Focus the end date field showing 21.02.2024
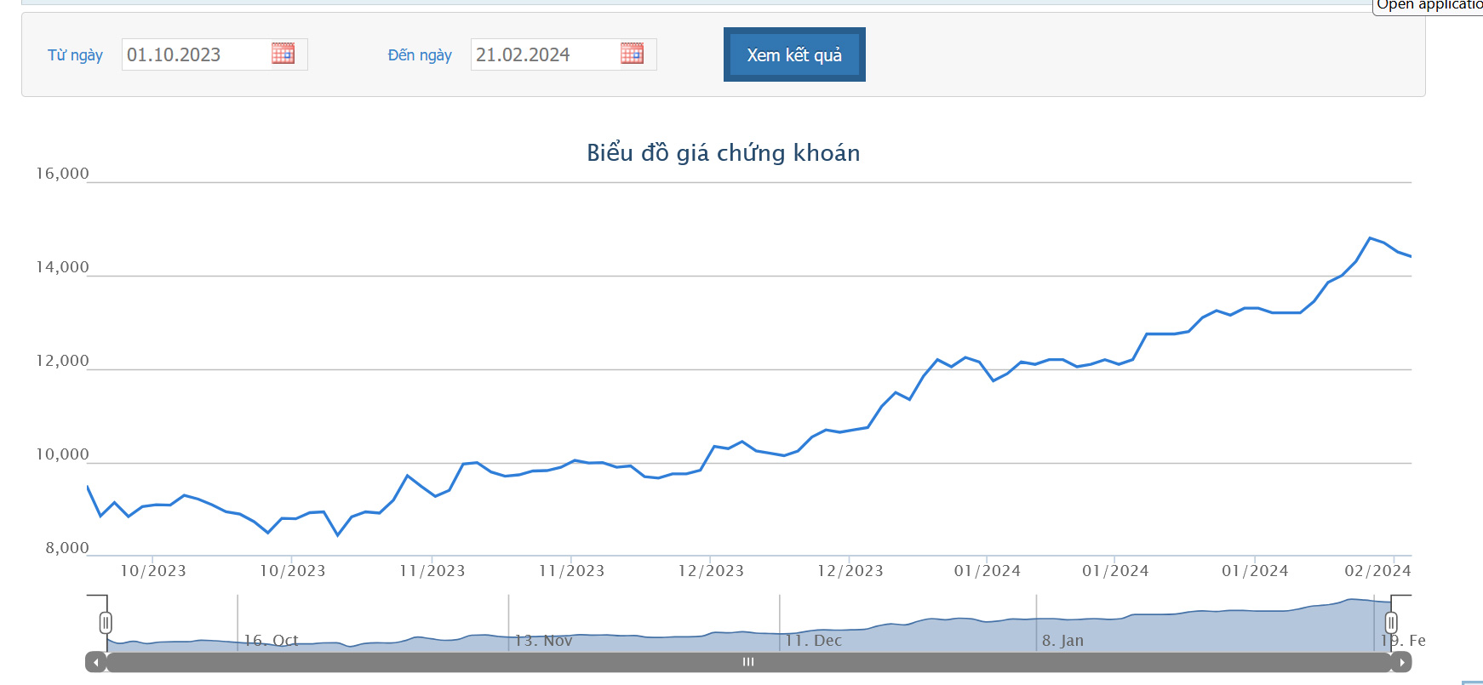Image resolution: width=1483 pixels, height=685 pixels. tap(545, 54)
